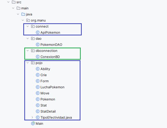Click the src folder icon
This screenshot has height=128, width=167.
click(x=14, y=2)
